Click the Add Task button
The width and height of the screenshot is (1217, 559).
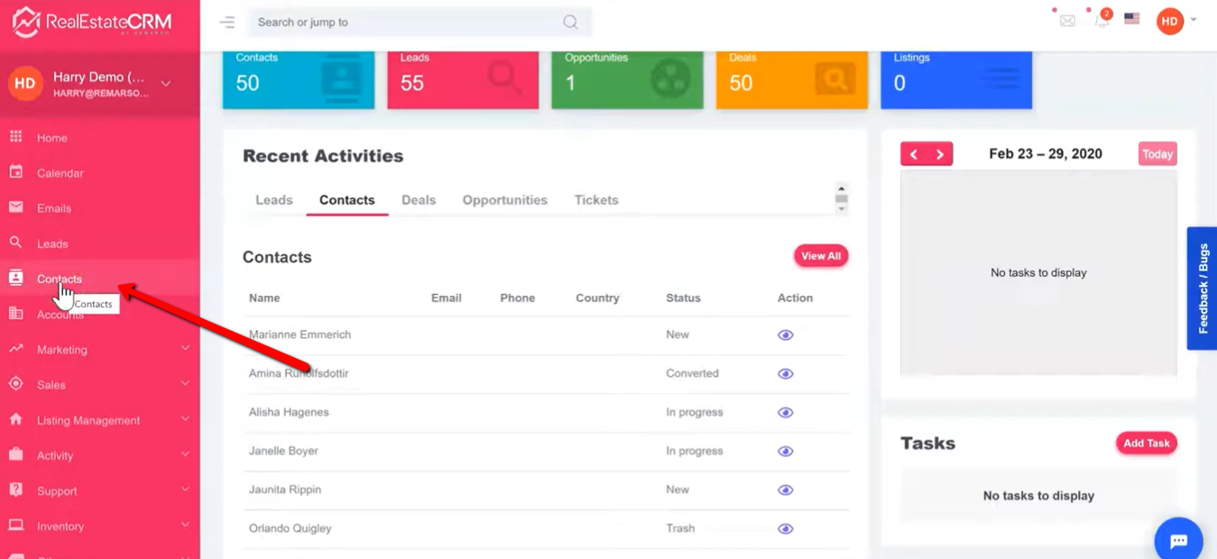coord(1146,443)
